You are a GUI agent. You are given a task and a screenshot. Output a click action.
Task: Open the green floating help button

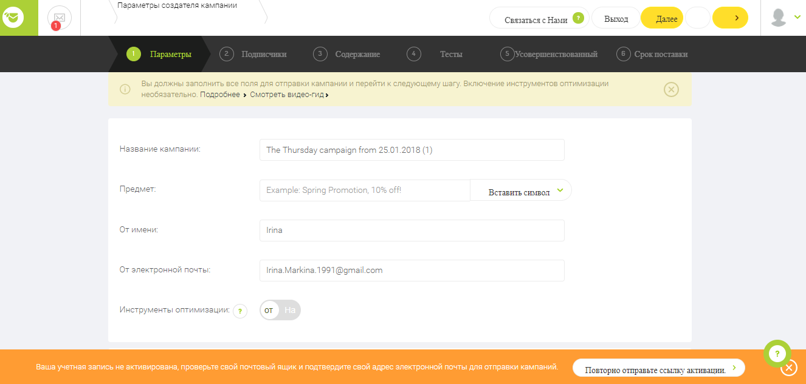coord(777,353)
